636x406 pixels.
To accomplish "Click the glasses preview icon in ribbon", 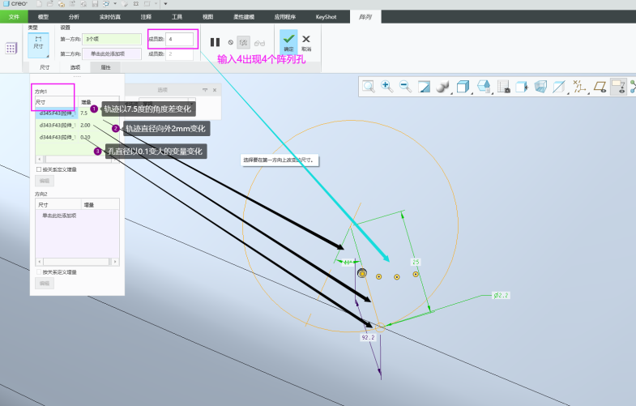I will [259, 42].
